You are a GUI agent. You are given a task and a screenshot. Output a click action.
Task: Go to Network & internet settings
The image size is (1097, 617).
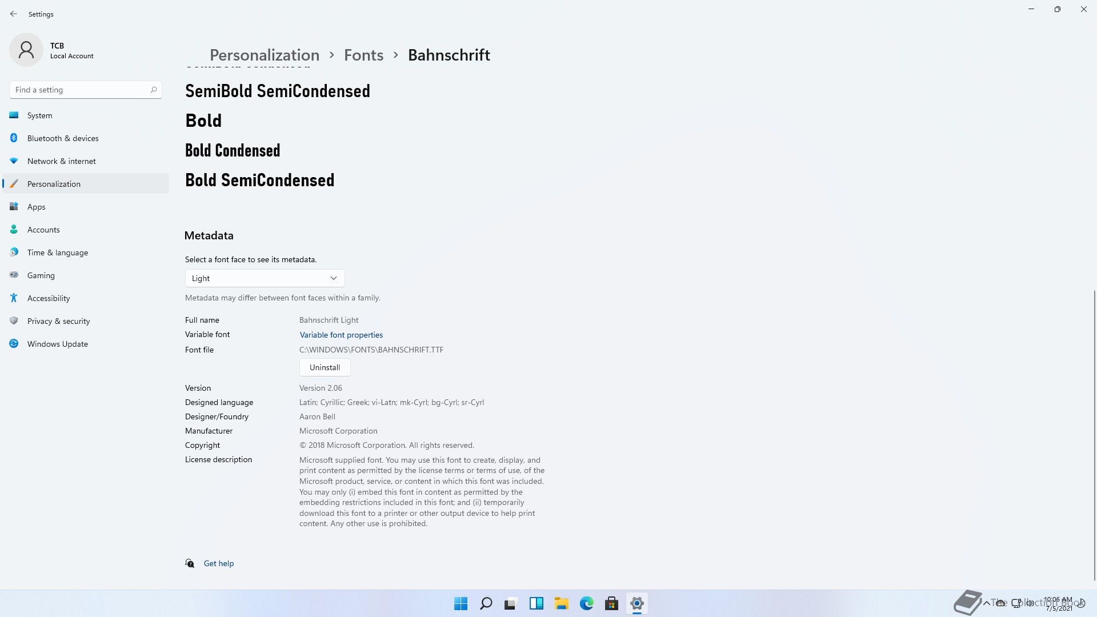tap(86, 161)
